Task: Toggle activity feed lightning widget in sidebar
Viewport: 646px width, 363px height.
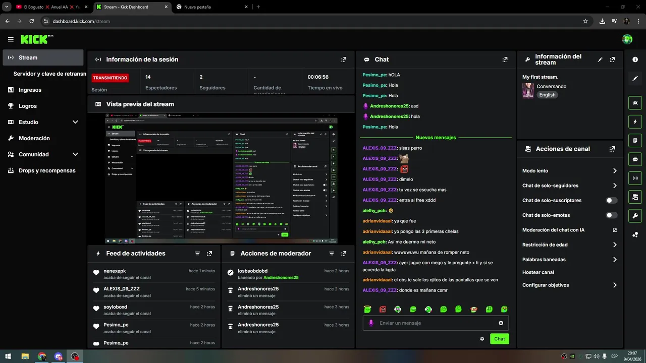Action: click(x=635, y=122)
